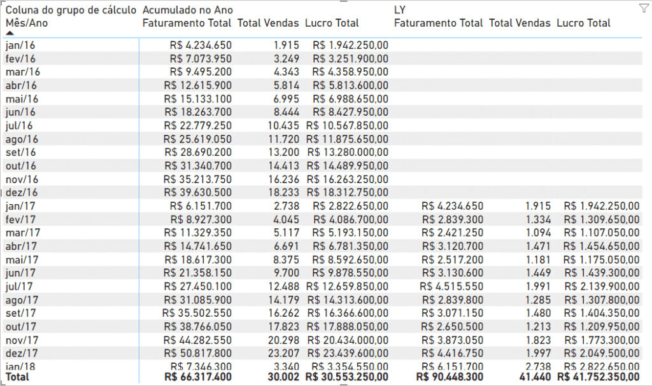652x386 pixels.
Task: Select the jan/16 row label
Action: point(22,45)
